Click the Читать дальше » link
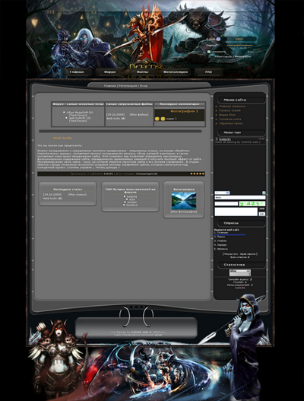This screenshot has width=304, height=401. pos(108,167)
